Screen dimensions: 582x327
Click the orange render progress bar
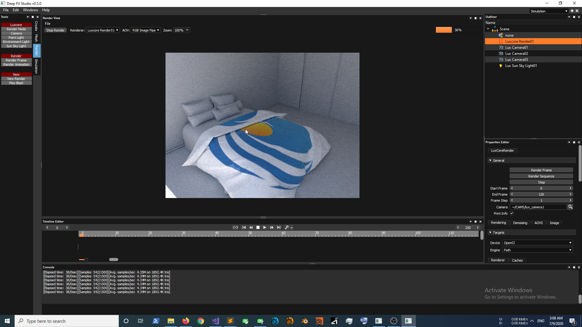pos(444,30)
